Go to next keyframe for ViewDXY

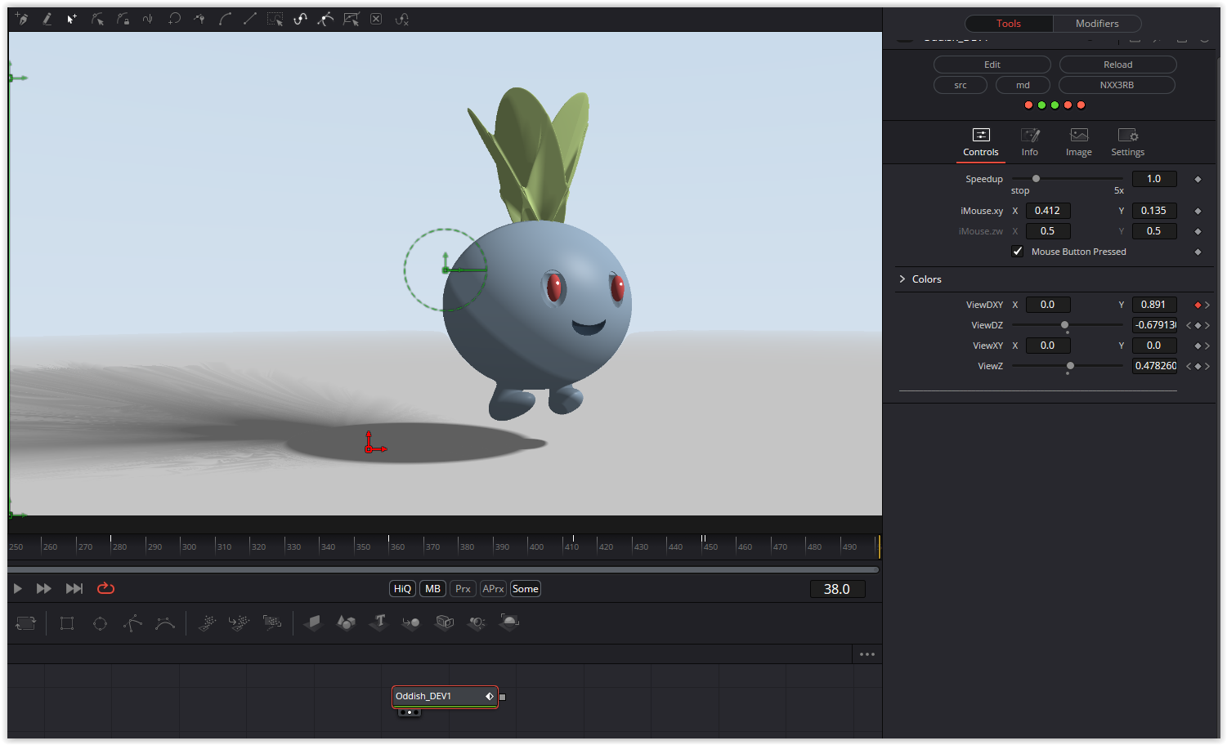[x=1207, y=305]
